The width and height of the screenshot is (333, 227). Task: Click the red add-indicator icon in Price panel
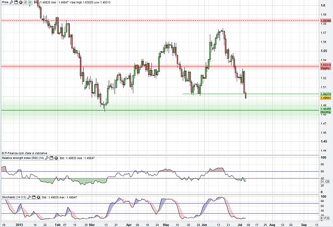pos(25,2)
